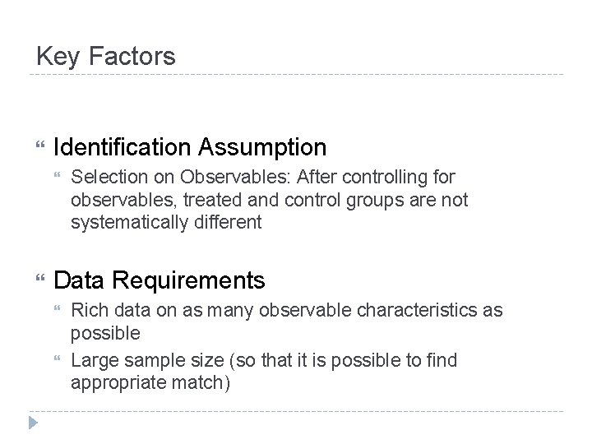
Task: Click the word 'possible' under Rich data
Action: tap(105, 333)
